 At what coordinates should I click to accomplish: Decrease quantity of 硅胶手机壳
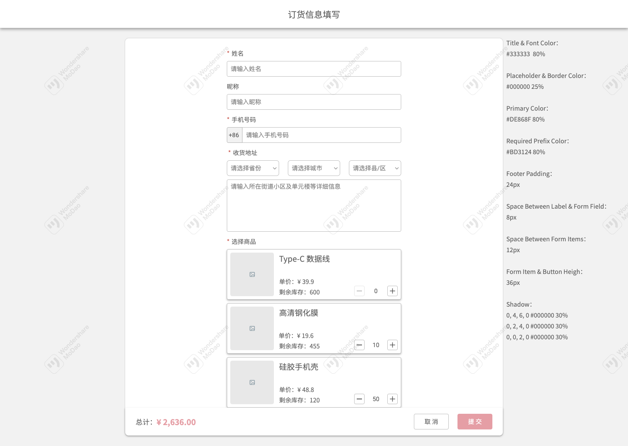(359, 399)
